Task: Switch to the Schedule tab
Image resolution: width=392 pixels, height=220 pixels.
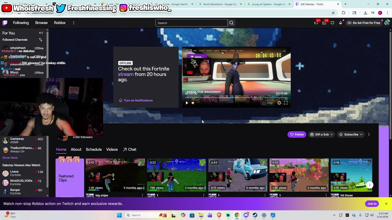Action: point(94,149)
